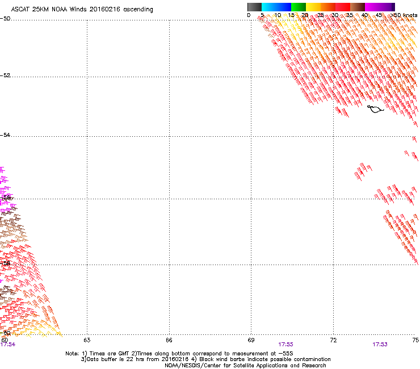Click the black island outline near 73E 53S
Screen dimensions: 420x369
[375, 109]
